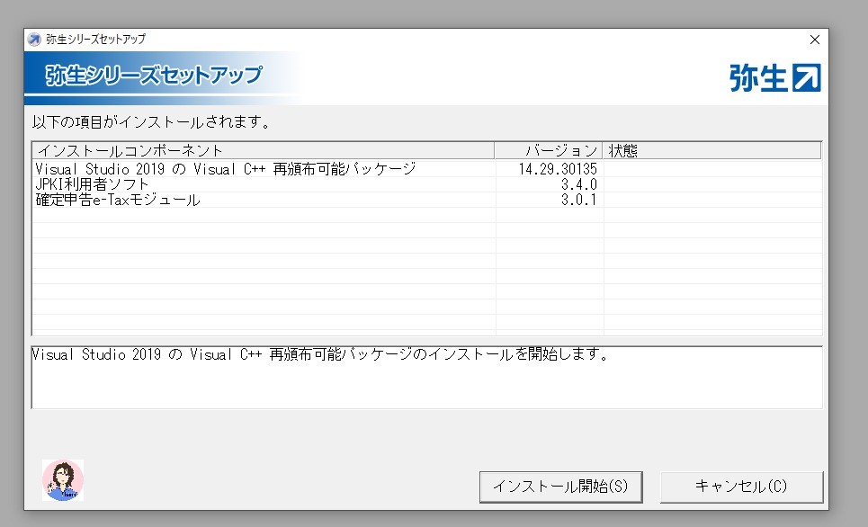
Task: Click the キャンセル(C) button
Action: pos(742,487)
